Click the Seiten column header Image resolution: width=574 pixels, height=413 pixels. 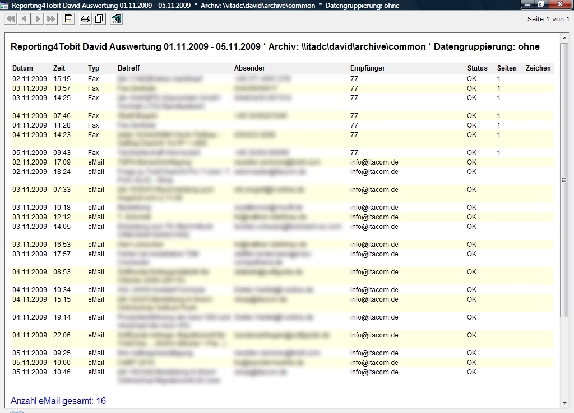click(507, 68)
